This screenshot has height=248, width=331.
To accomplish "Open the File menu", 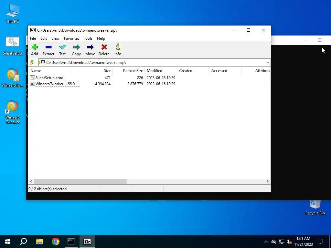I will point(33,38).
